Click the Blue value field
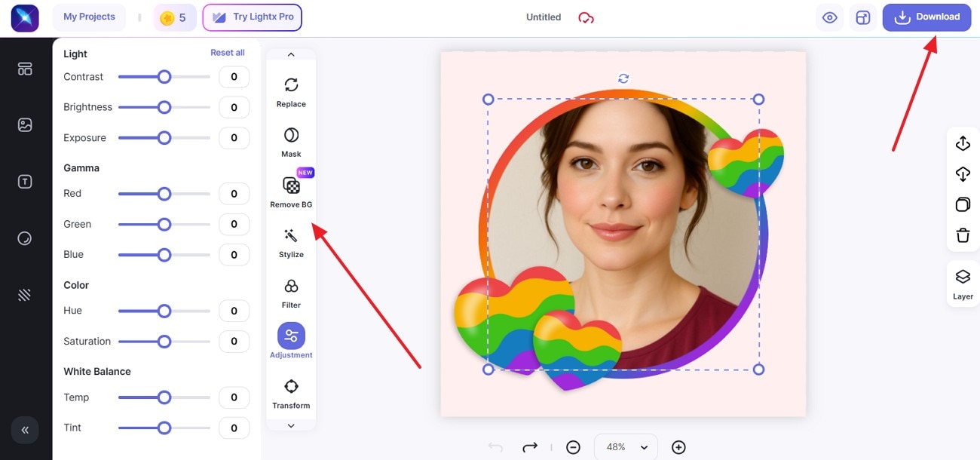This screenshot has height=460, width=980. click(x=234, y=255)
